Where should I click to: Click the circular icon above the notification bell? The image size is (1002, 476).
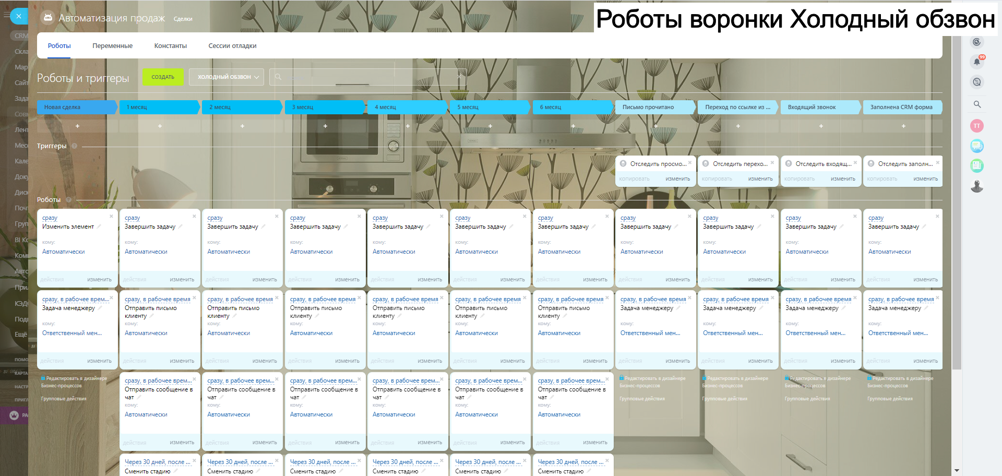pos(977,42)
